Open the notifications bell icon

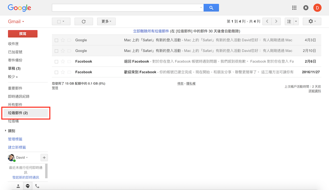tap(306, 8)
